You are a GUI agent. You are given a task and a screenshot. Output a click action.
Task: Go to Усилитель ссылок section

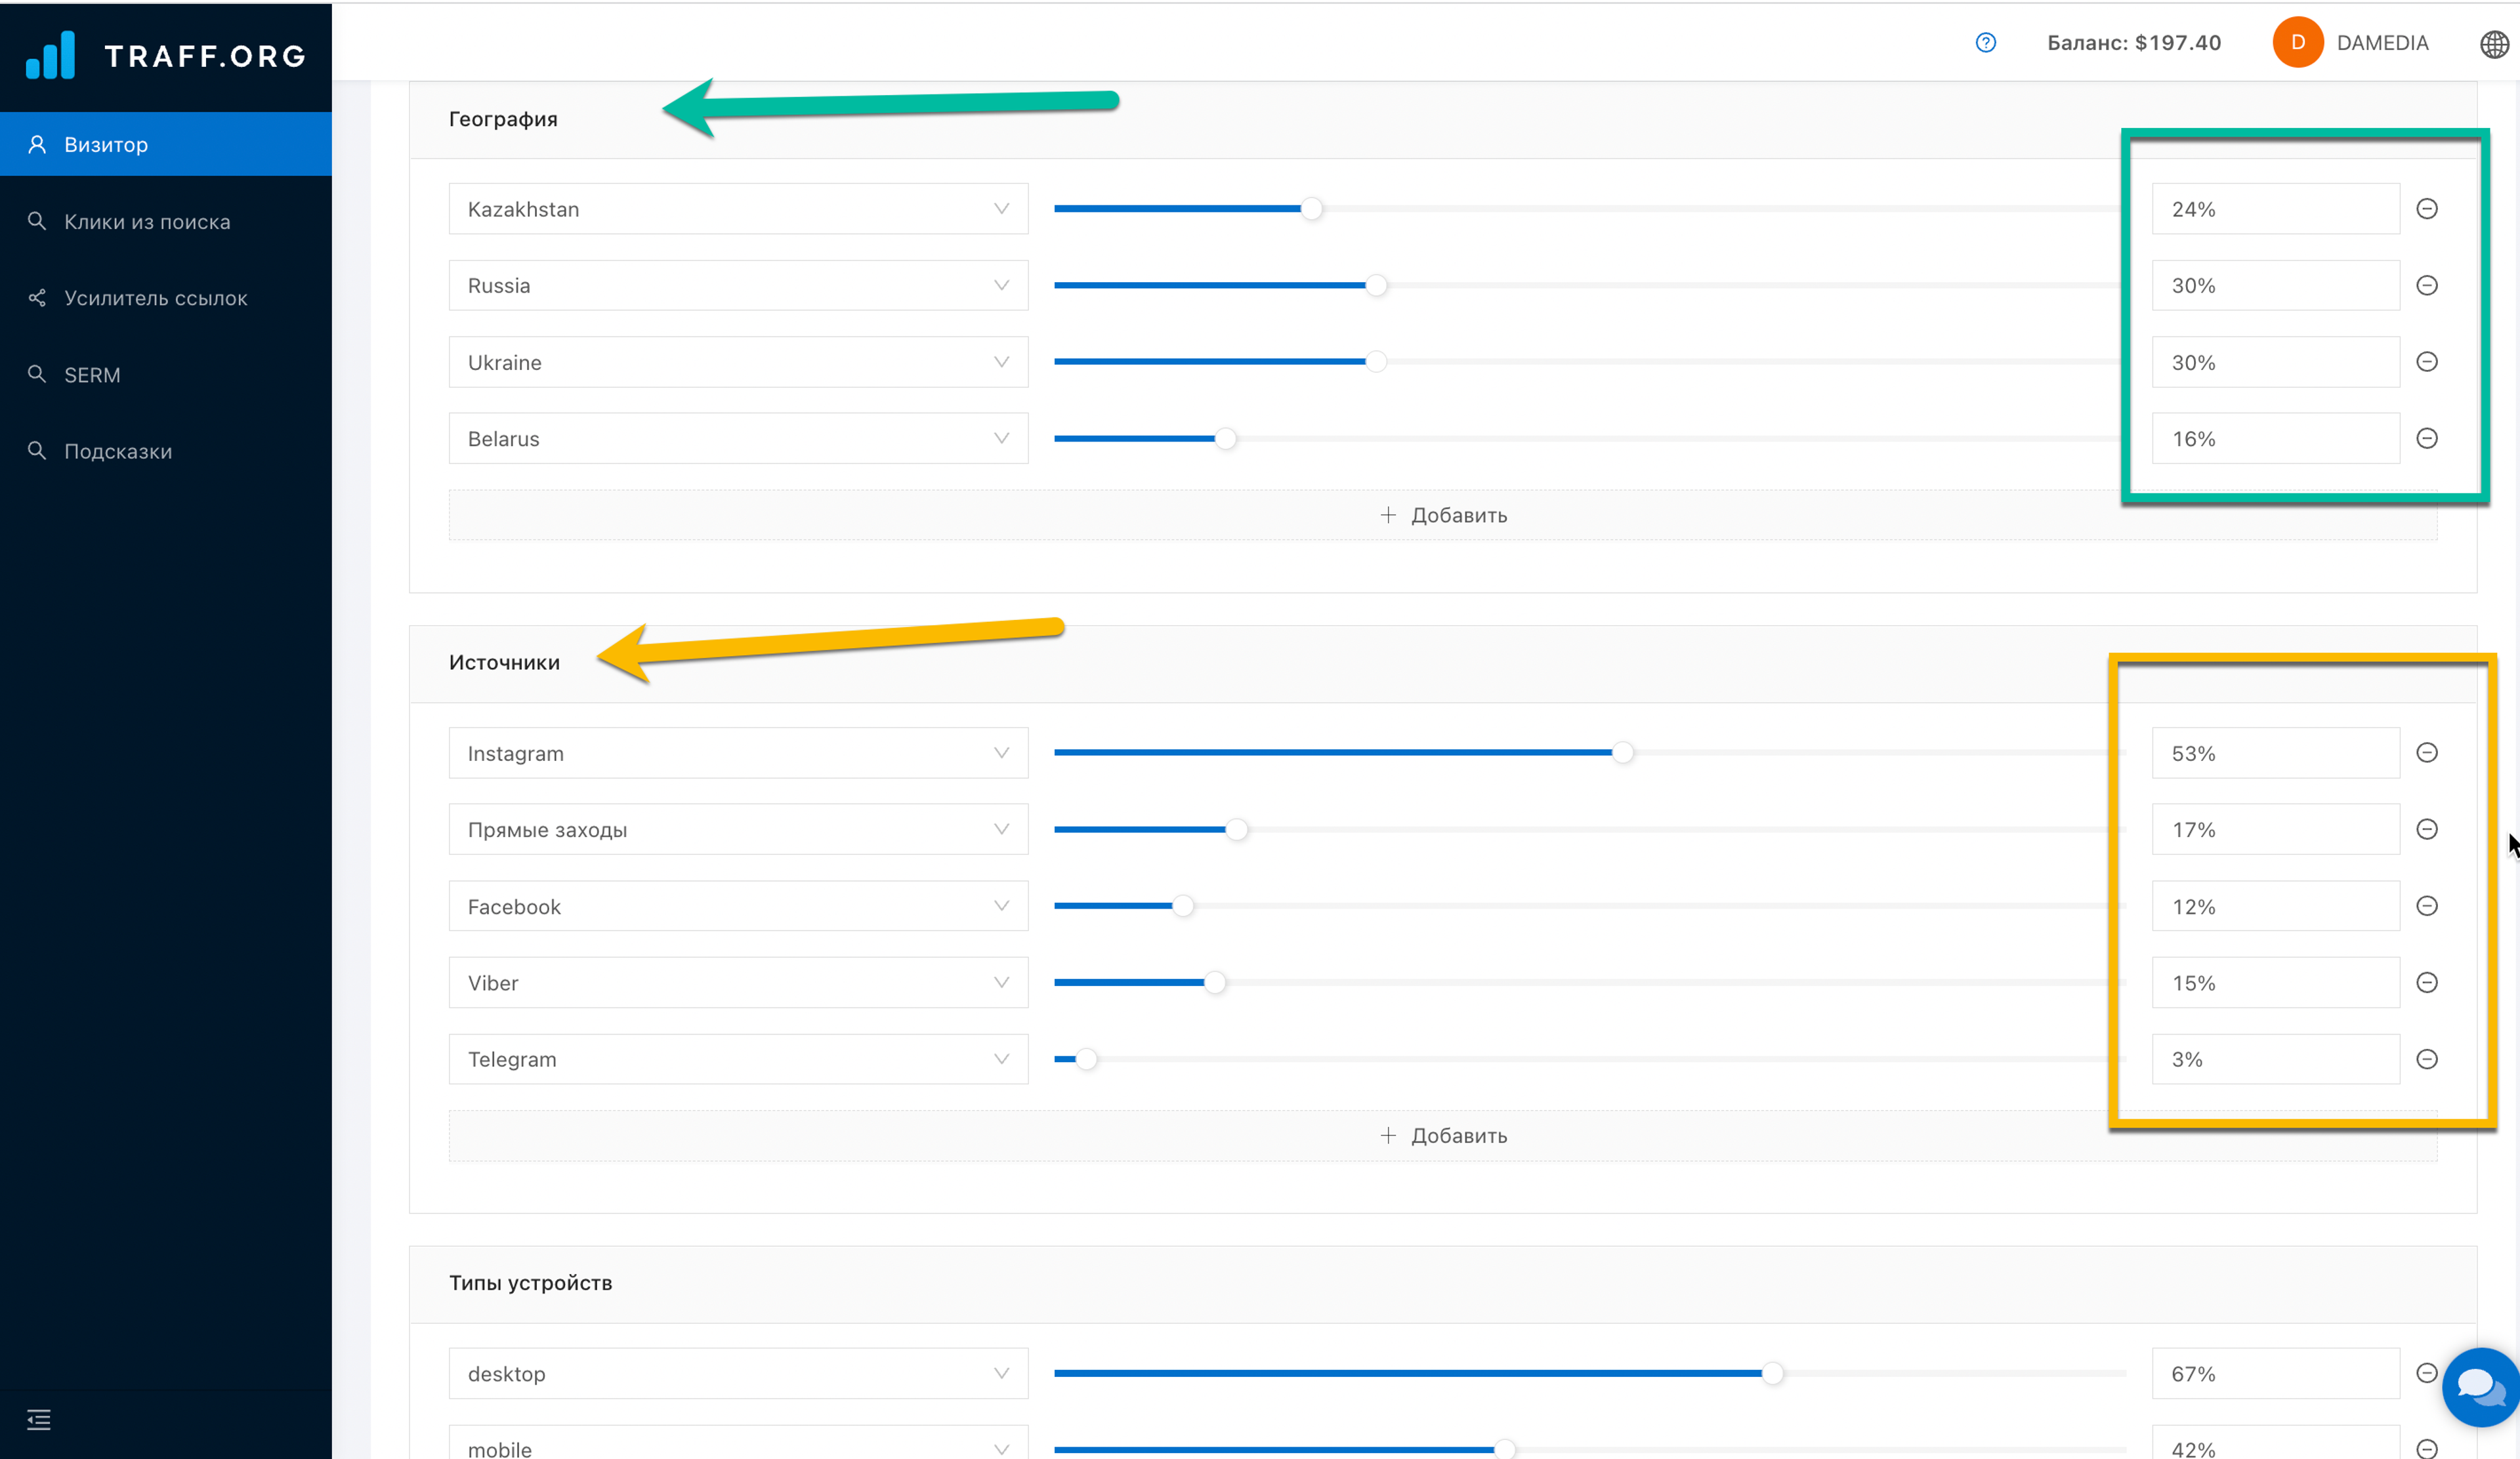[x=155, y=298]
